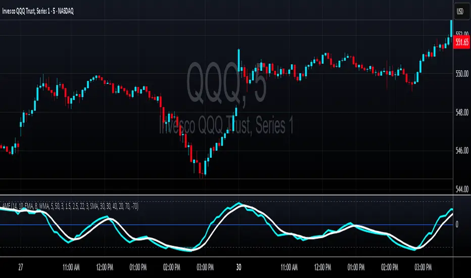Click the date label 27 on time axis
This screenshot has width=471, height=278.
click(x=20, y=267)
